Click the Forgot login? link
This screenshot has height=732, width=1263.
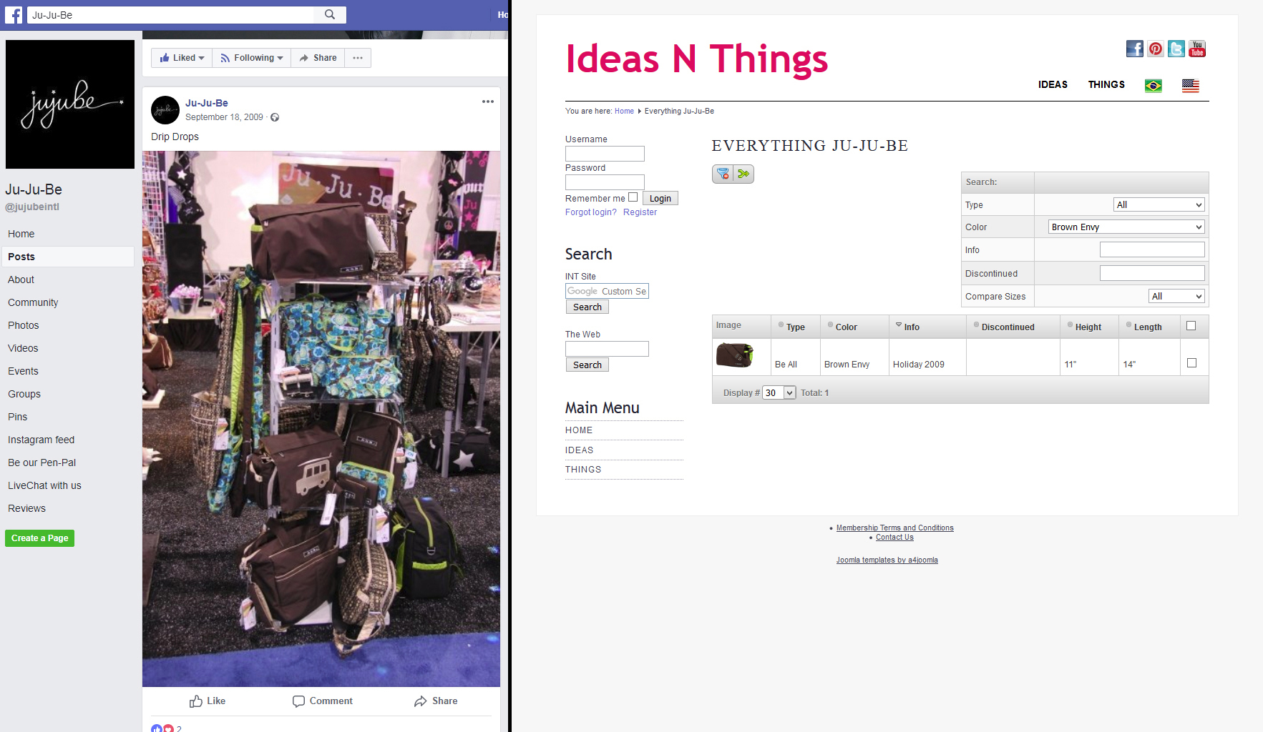pos(591,212)
